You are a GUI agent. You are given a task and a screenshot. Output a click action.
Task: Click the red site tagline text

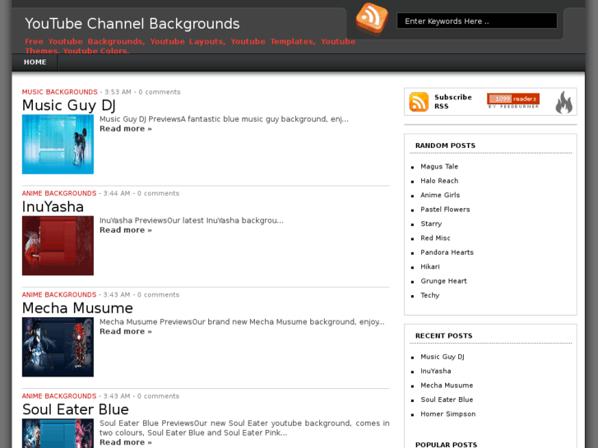click(x=190, y=46)
